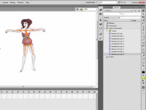Select the Selection arrow tool
Viewport: 146px width, 110px height.
tap(143, 11)
